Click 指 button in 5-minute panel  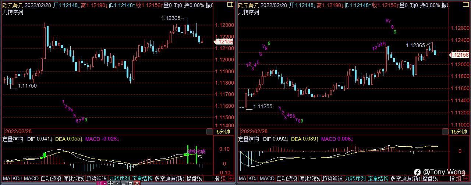point(217,178)
